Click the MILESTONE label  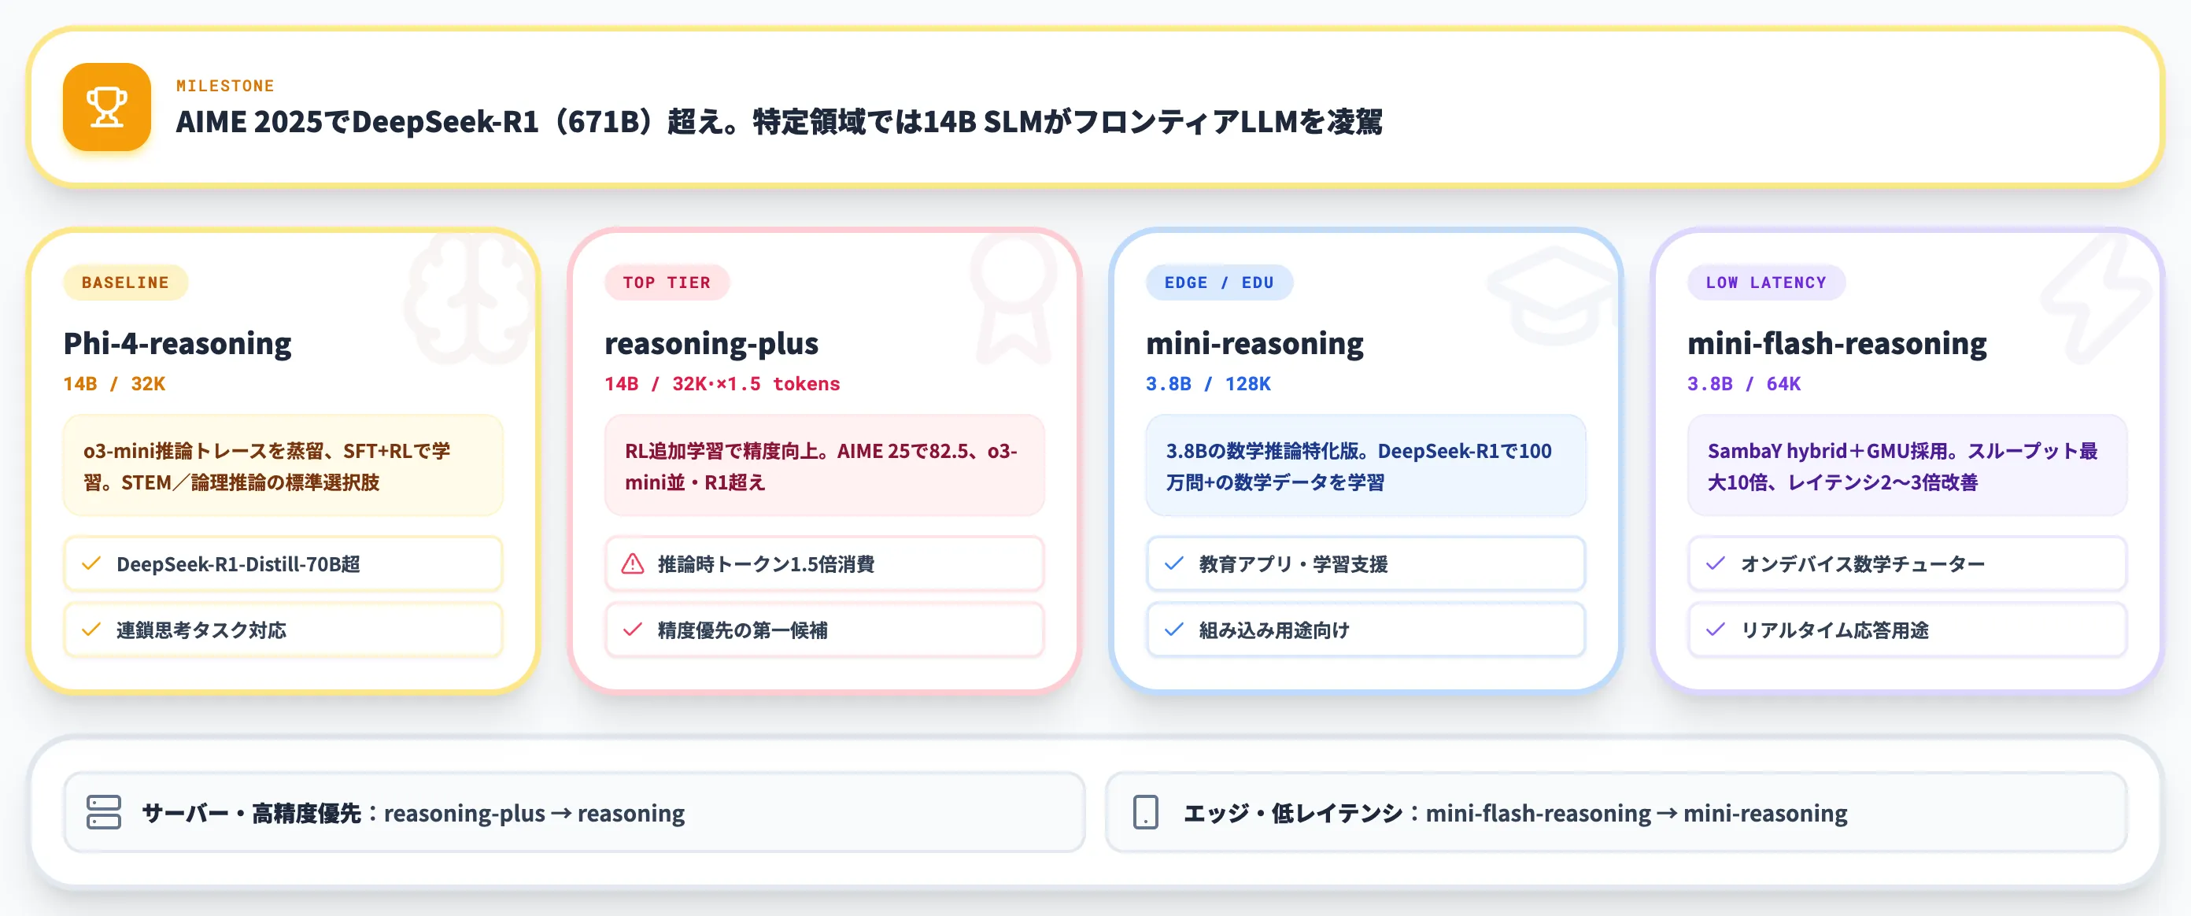click(225, 86)
